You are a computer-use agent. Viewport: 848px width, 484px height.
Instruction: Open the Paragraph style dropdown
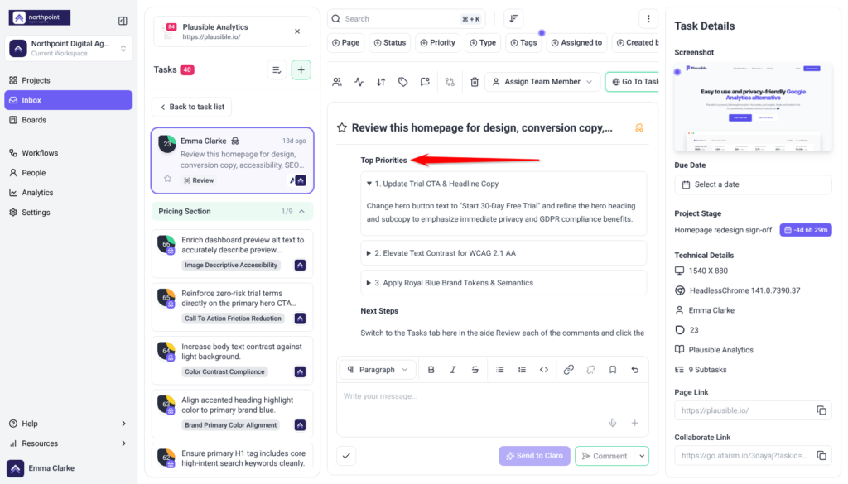click(x=378, y=370)
